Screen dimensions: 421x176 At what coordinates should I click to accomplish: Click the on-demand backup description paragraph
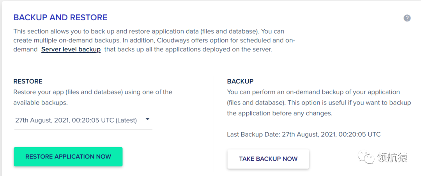(x=319, y=103)
